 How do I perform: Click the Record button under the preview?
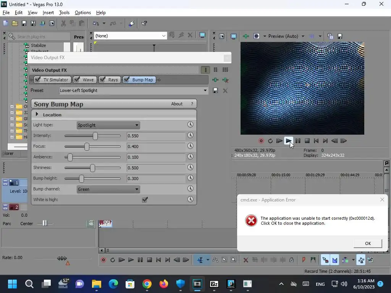(x=261, y=141)
